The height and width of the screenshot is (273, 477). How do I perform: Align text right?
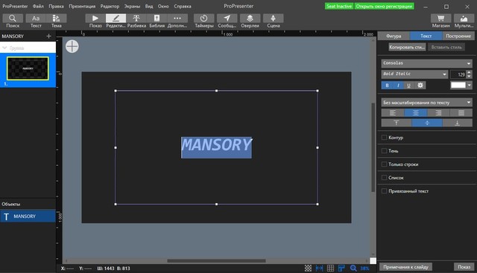(x=438, y=113)
